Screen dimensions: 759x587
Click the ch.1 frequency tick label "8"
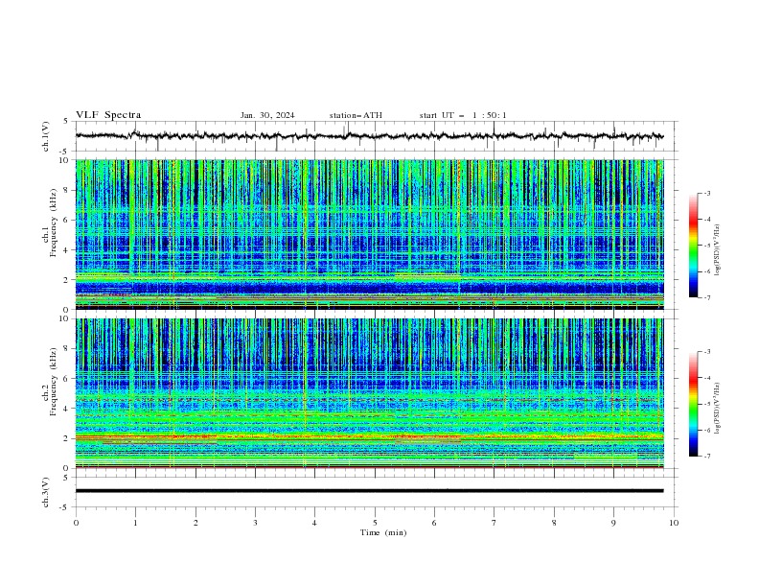coord(68,190)
